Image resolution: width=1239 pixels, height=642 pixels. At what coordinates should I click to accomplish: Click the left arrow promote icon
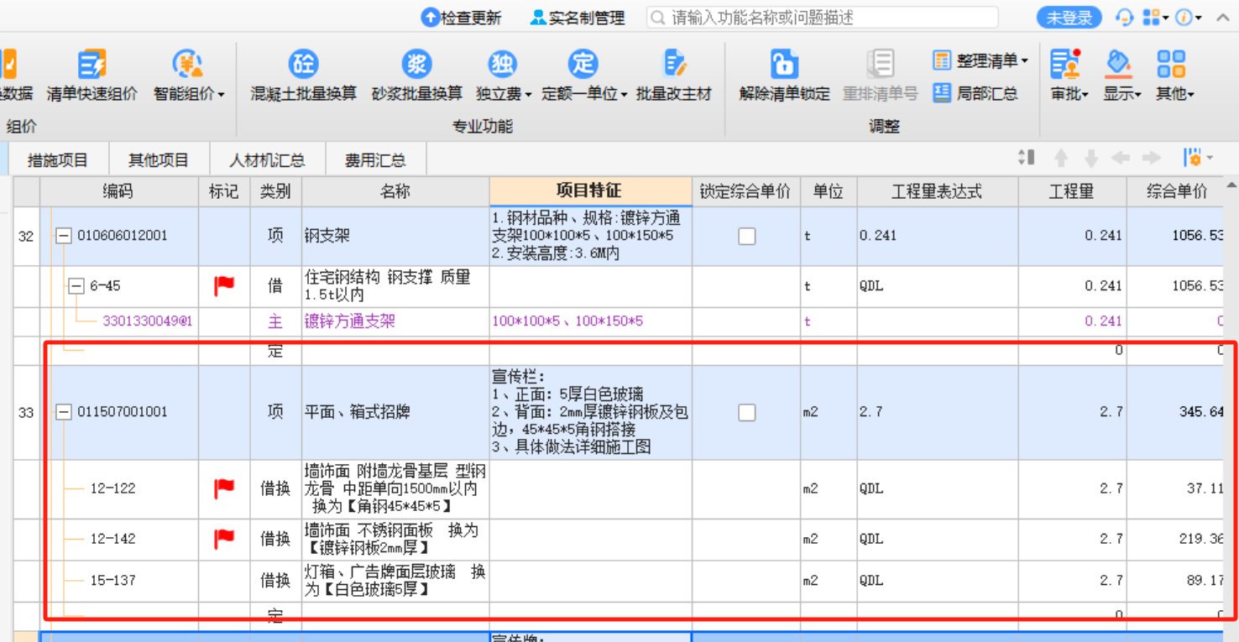[1120, 158]
